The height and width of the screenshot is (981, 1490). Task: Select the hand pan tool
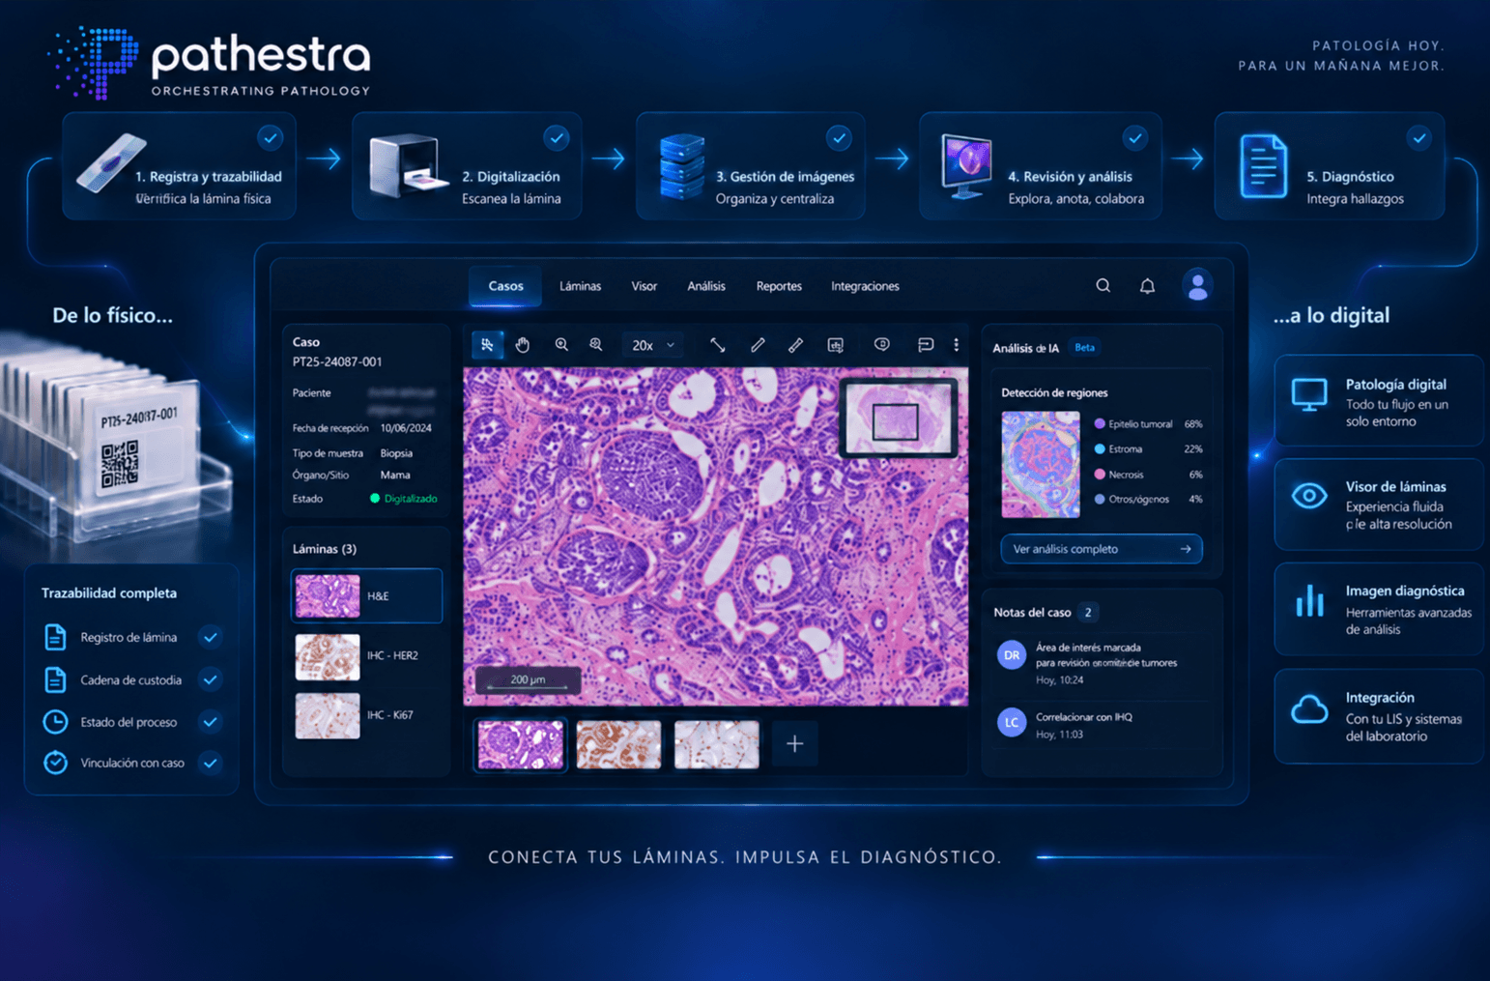coord(523,345)
